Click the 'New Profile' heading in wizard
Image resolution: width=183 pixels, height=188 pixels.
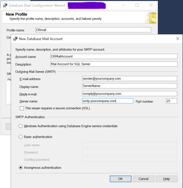16,14
